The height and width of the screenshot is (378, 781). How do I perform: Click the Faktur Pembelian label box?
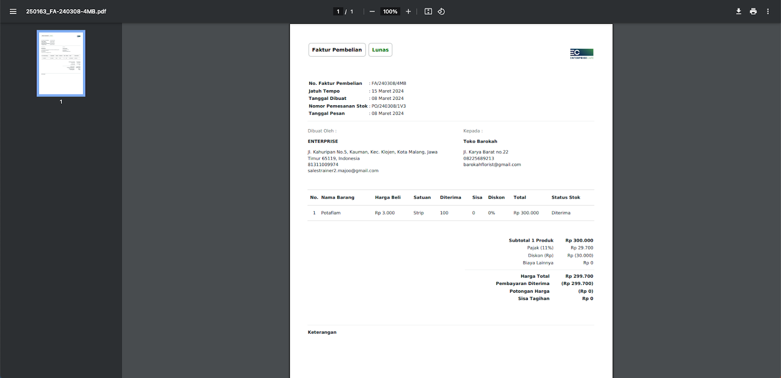pos(337,50)
